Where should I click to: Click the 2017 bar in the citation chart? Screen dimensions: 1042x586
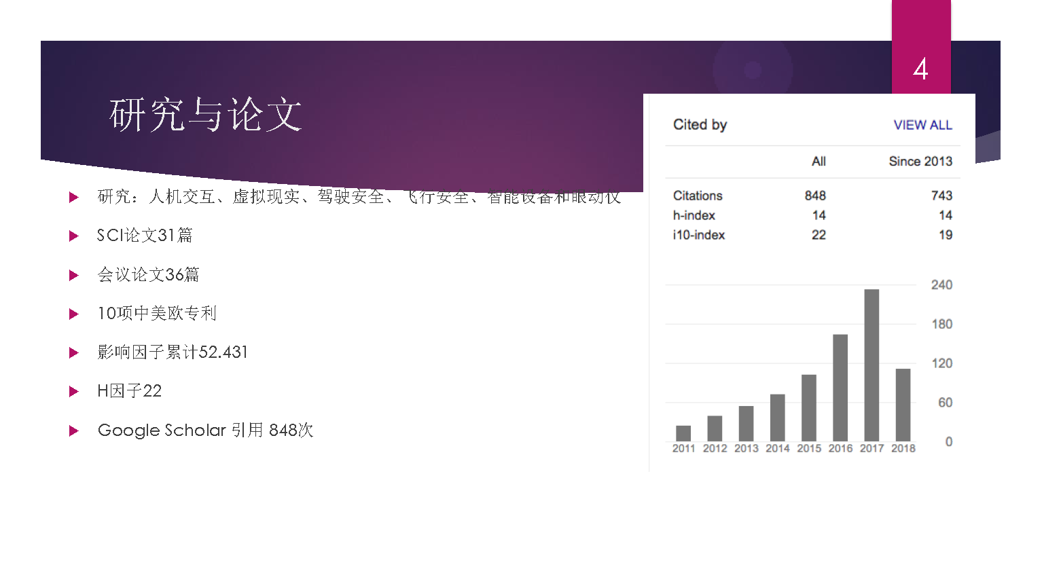click(x=872, y=365)
